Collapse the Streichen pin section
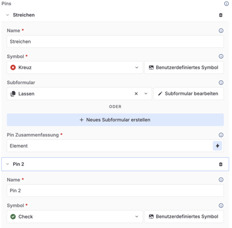This screenshot has width=232, height=228. coord(8,15)
